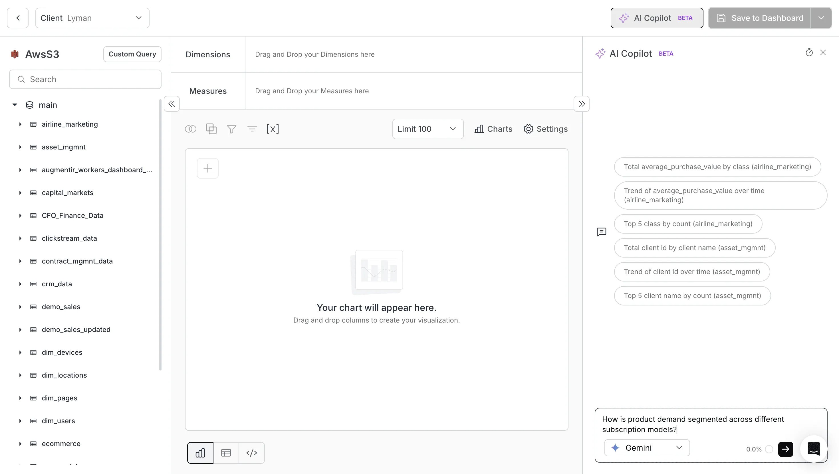The image size is (839, 474).
Task: Click the plus add button in chart area
Action: coord(208,168)
